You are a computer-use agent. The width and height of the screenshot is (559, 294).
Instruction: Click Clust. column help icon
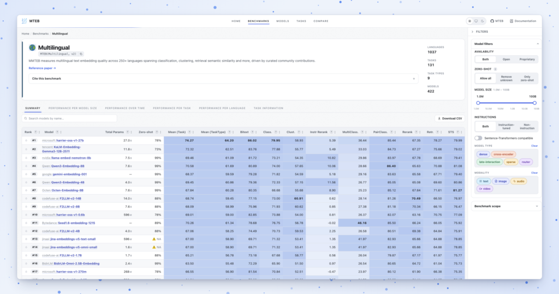(x=299, y=132)
